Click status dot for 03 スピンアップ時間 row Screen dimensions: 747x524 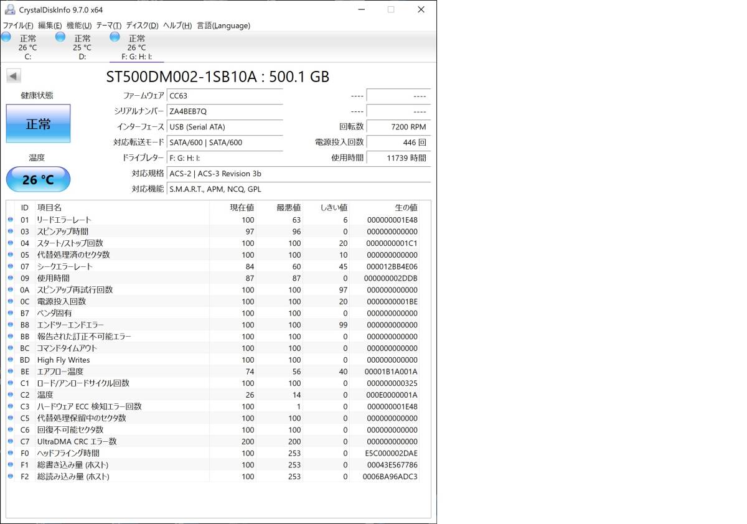10,232
